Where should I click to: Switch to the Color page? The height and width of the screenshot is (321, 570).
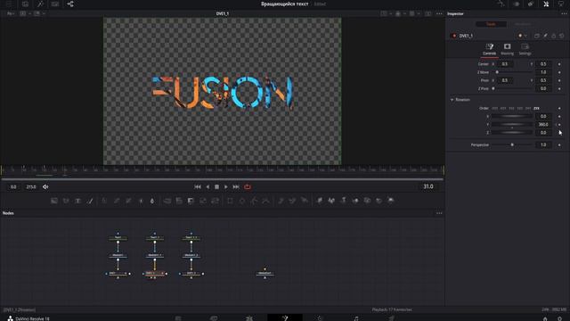point(320,318)
